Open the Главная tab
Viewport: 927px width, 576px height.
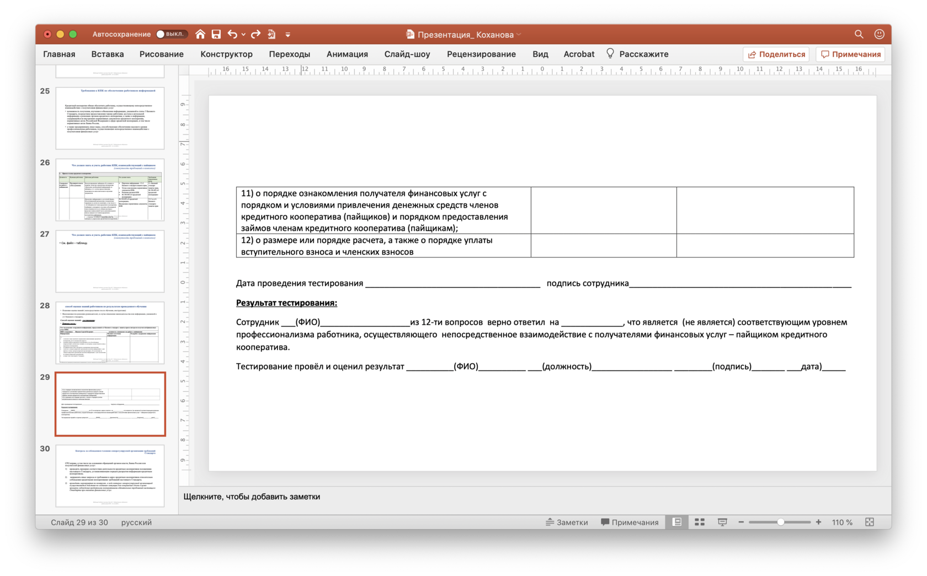59,54
